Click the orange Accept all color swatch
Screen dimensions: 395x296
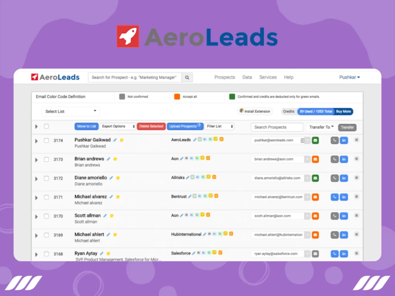[x=177, y=97]
